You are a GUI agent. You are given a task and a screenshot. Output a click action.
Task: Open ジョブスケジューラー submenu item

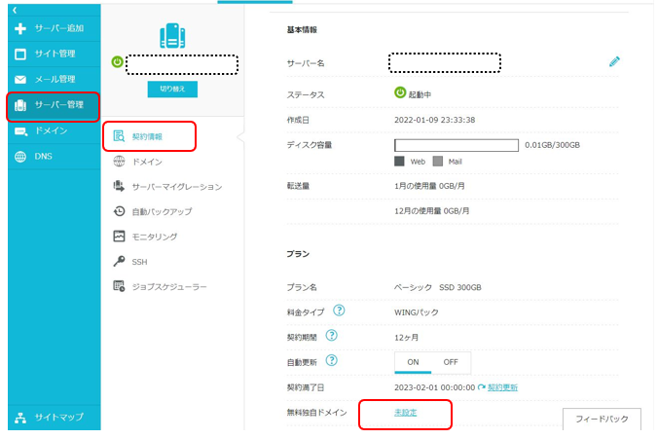coord(169,286)
